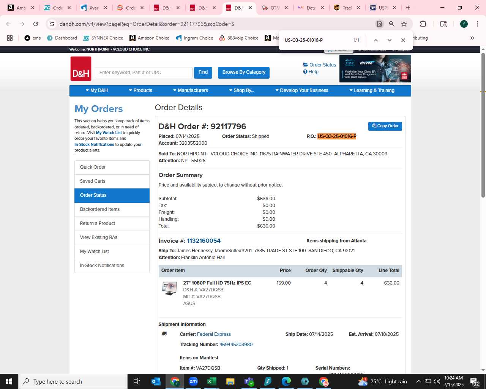
Task: Click the Federal Express carrier link
Action: pos(214,334)
